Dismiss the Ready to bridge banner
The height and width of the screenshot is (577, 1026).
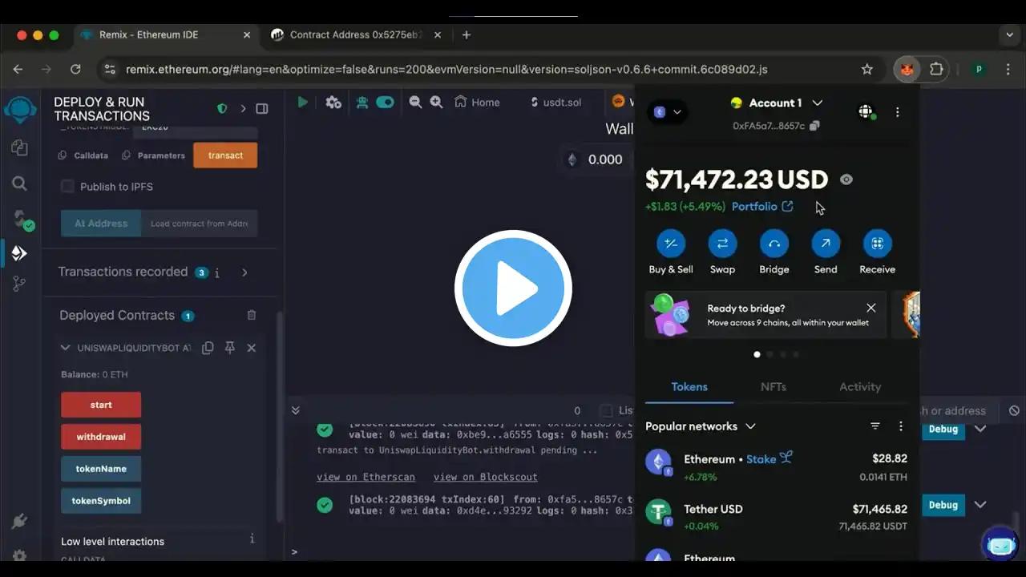(x=870, y=308)
